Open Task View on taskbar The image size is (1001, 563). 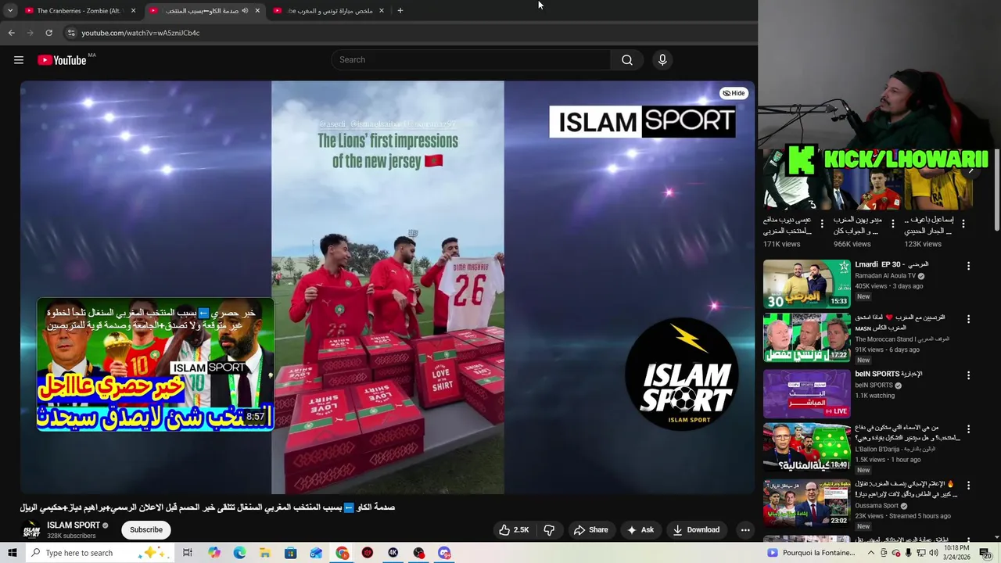point(188,553)
